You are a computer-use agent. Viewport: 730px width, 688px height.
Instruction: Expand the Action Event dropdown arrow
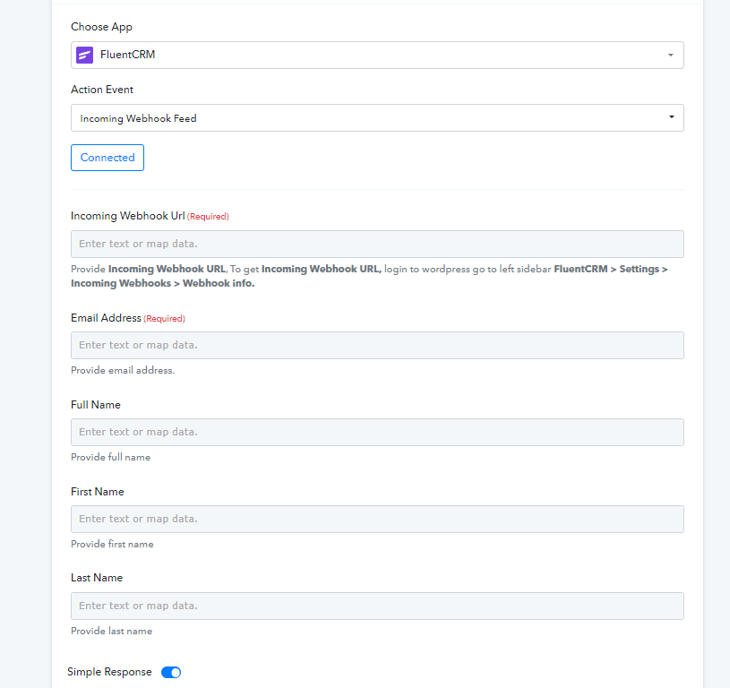pyautogui.click(x=672, y=116)
